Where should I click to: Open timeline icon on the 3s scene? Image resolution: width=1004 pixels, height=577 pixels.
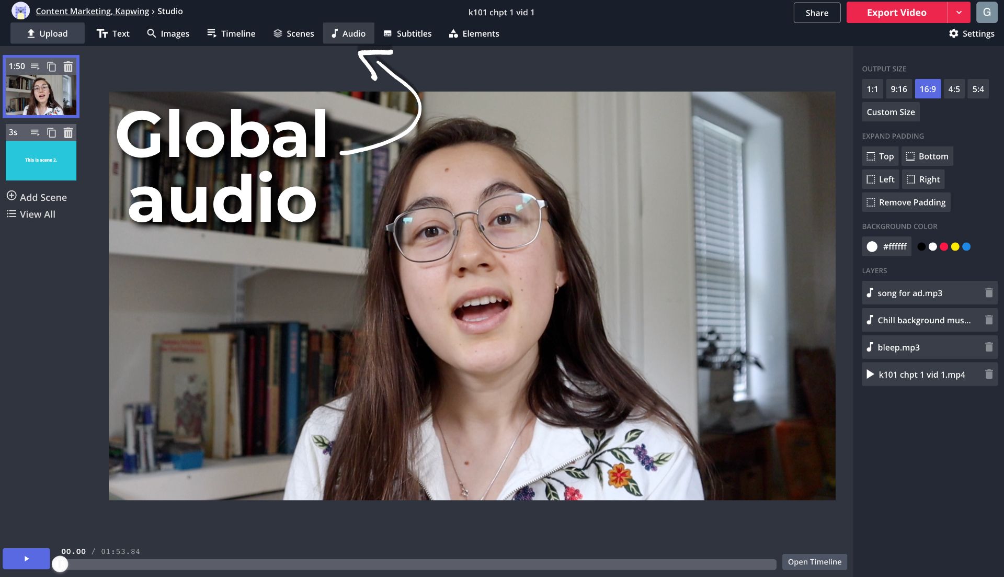pyautogui.click(x=35, y=132)
